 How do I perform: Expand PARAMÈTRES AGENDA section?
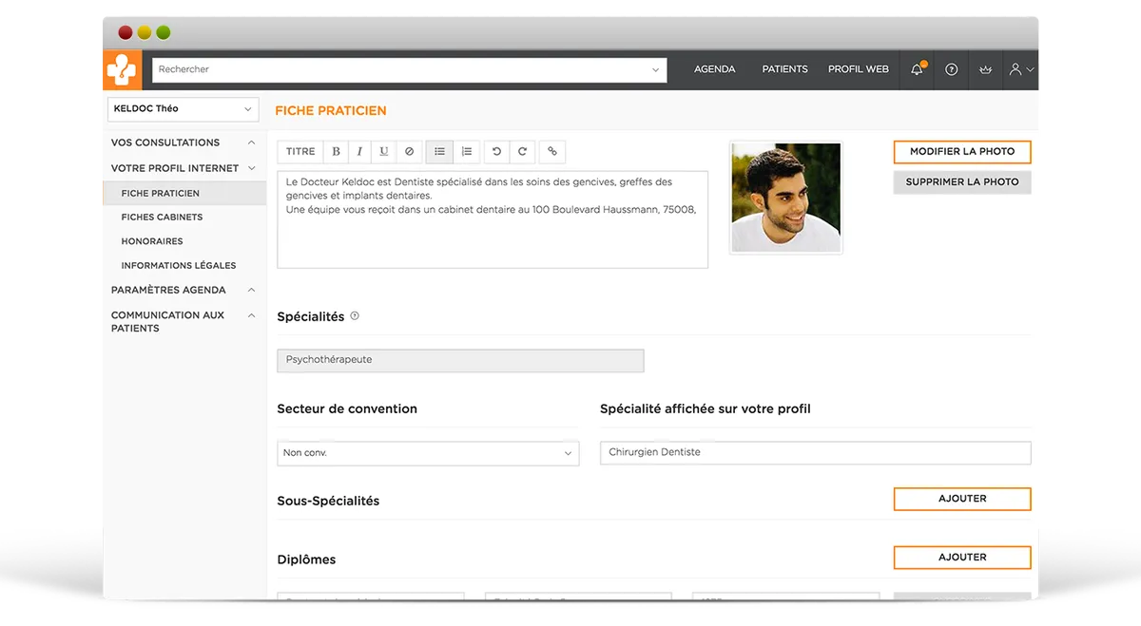pyautogui.click(x=183, y=290)
